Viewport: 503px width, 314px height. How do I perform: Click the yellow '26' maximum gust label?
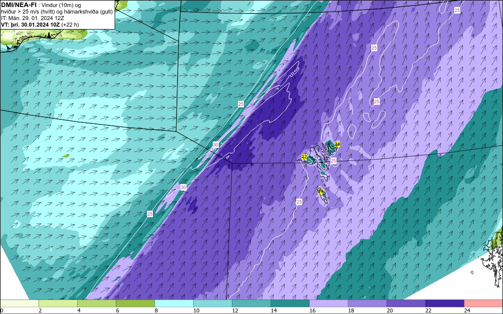click(337, 144)
